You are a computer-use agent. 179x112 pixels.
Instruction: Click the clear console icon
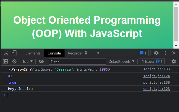(x=14, y=62)
